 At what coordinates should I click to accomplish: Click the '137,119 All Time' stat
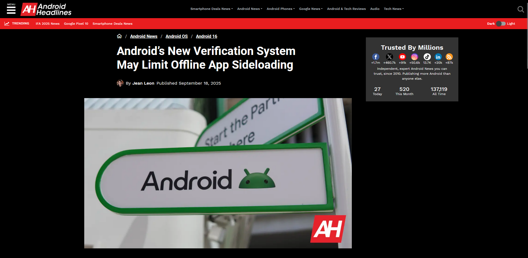click(x=439, y=91)
